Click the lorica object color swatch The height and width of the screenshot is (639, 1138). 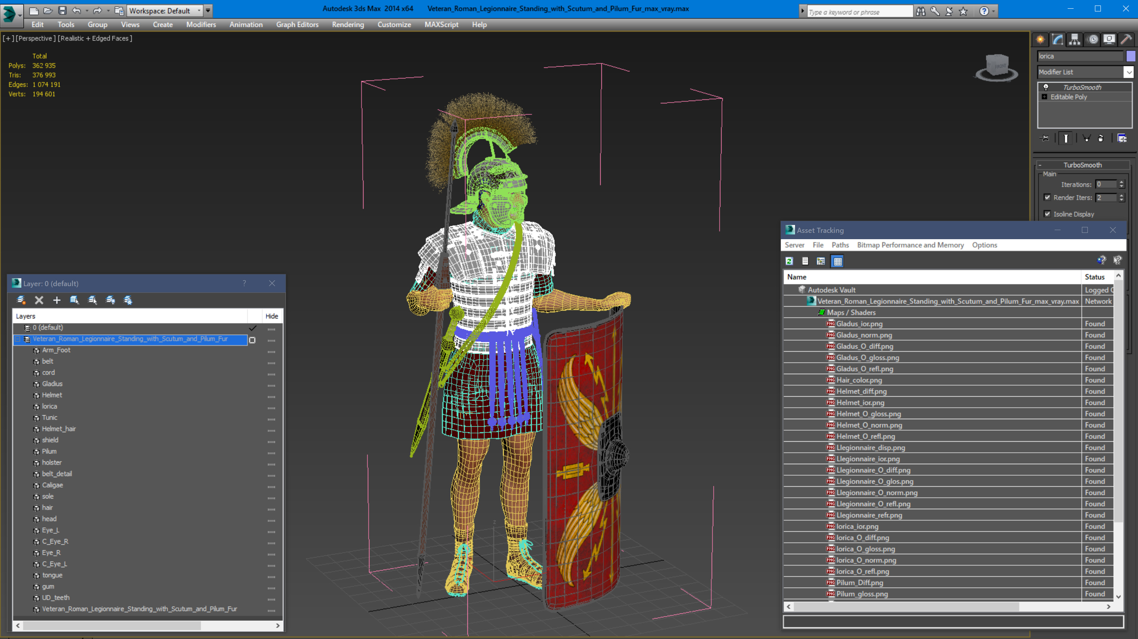[x=1130, y=56]
